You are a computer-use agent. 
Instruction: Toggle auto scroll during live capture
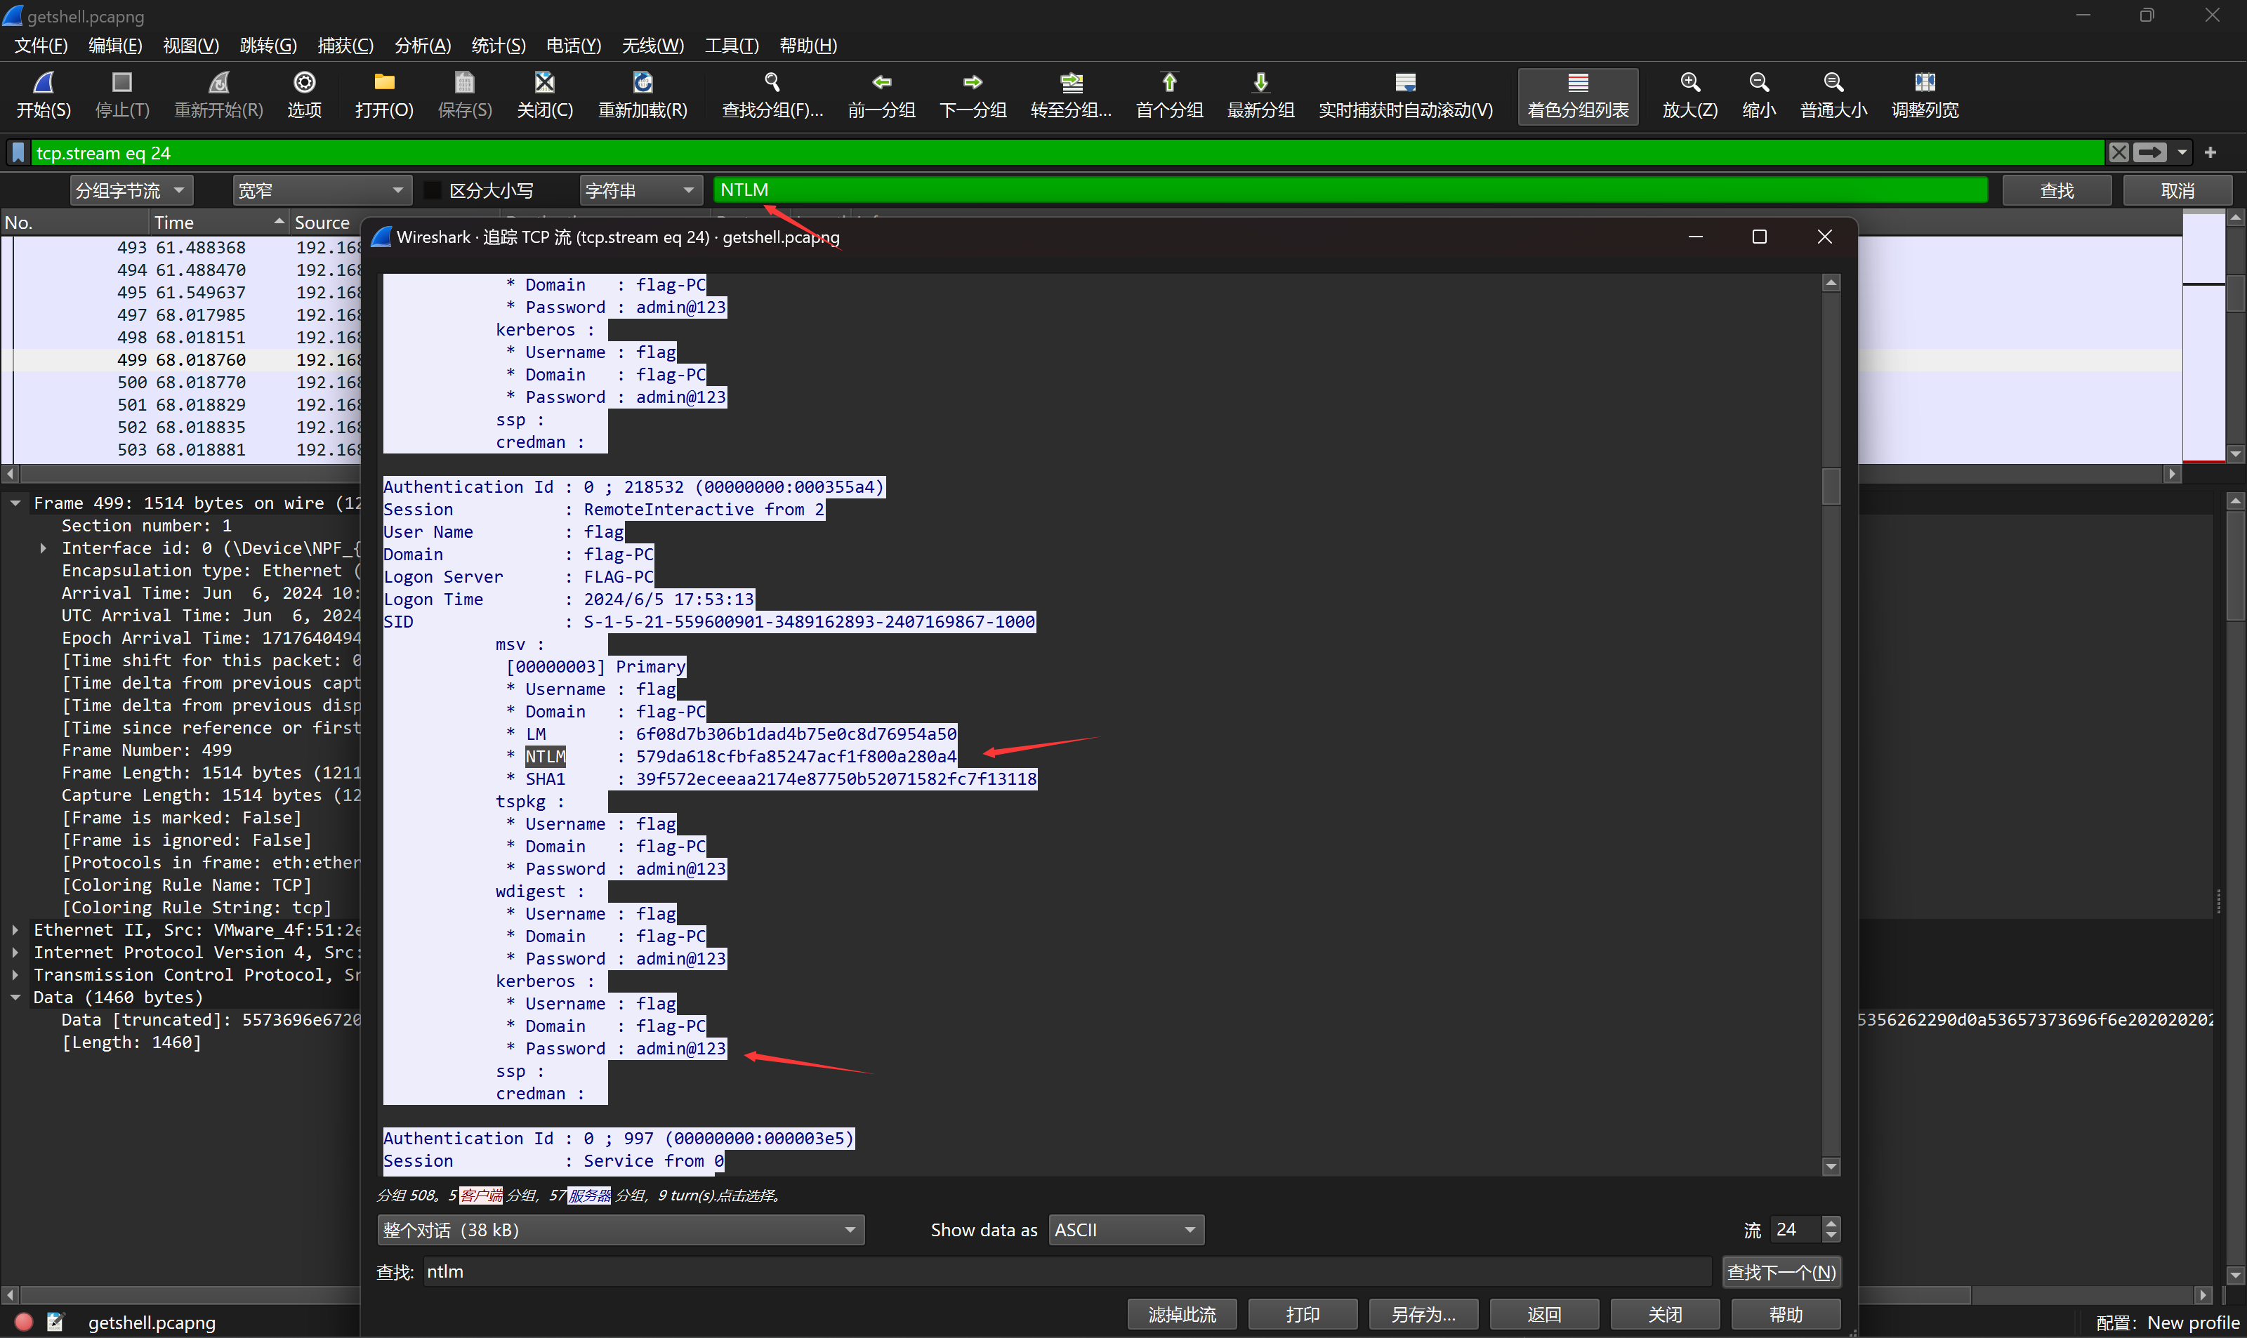(x=1405, y=83)
